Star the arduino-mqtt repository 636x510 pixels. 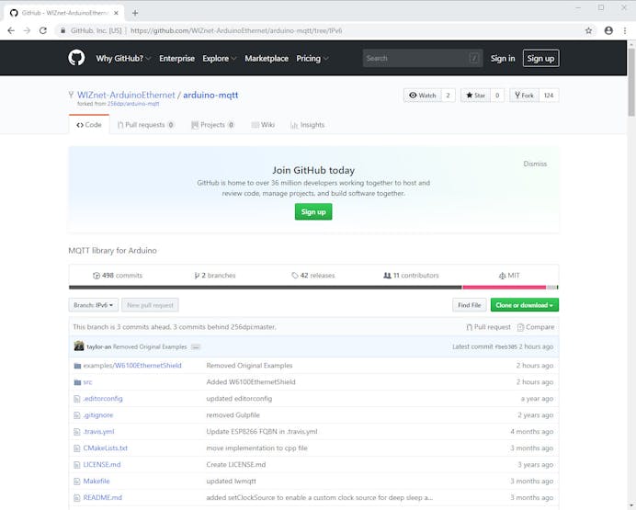475,96
